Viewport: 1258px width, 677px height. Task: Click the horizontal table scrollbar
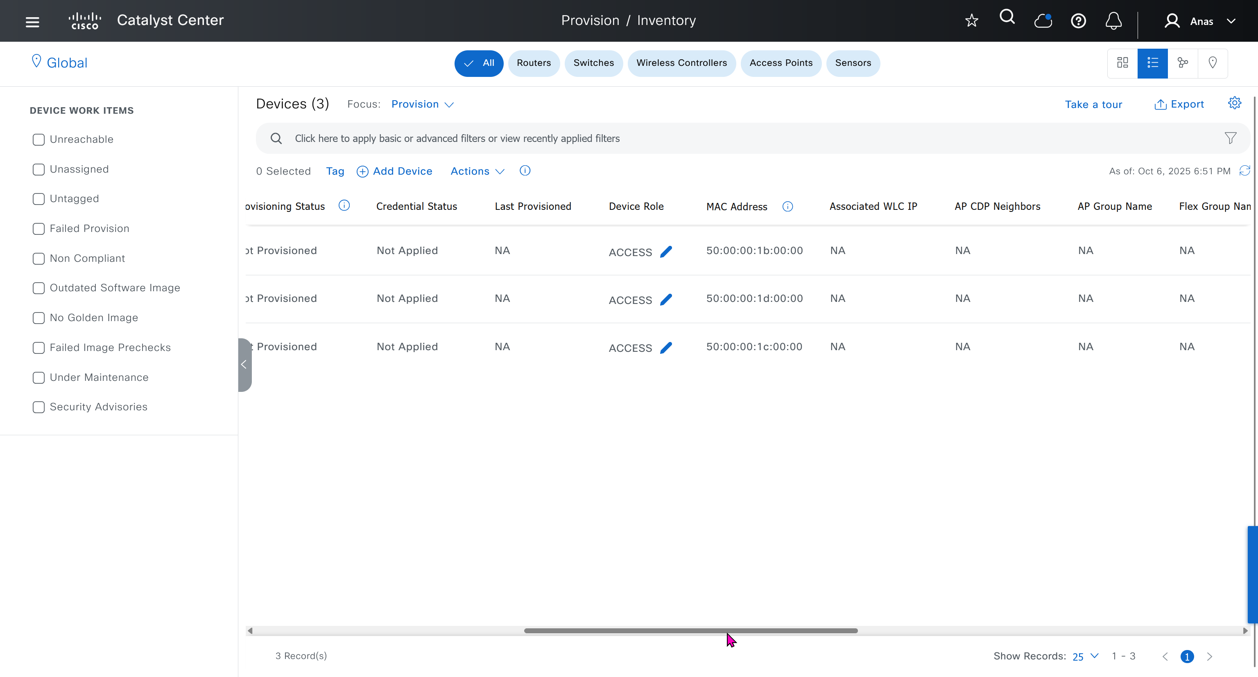click(690, 631)
